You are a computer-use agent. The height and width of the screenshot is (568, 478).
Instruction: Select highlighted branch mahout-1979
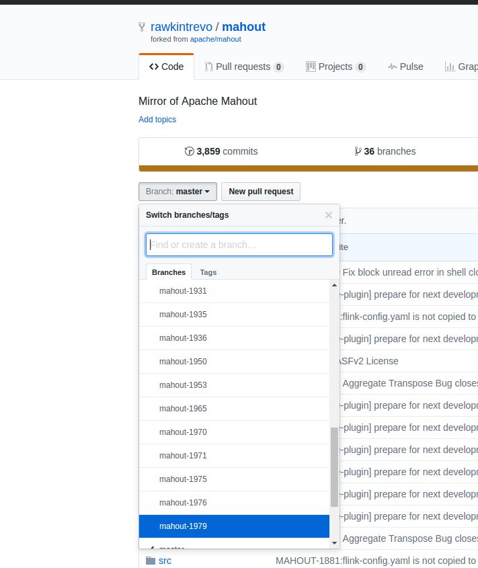(235, 526)
